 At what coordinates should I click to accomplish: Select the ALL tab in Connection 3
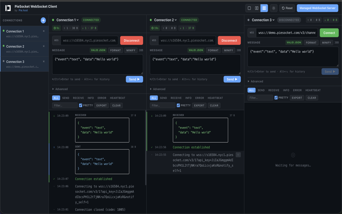point(252,90)
